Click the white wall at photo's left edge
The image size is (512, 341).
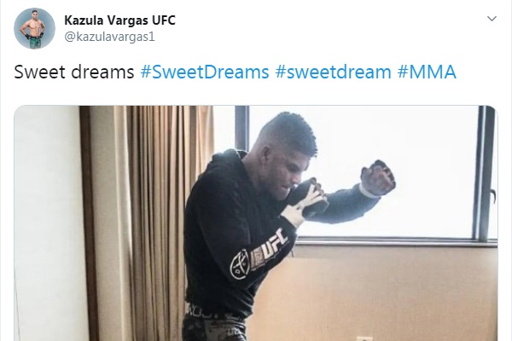coord(47,223)
